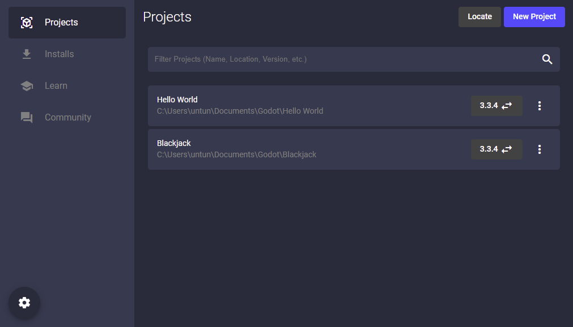Click the search magnifier icon
Viewport: 573px width, 327px height.
click(547, 59)
